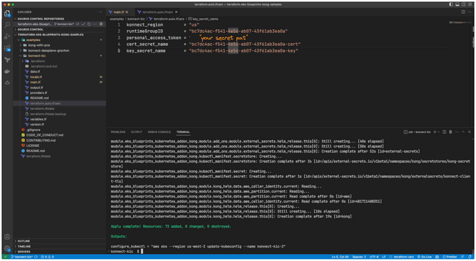Open a new terminal with the plus icon
Screen dimensions: 476x261
(x=435, y=132)
